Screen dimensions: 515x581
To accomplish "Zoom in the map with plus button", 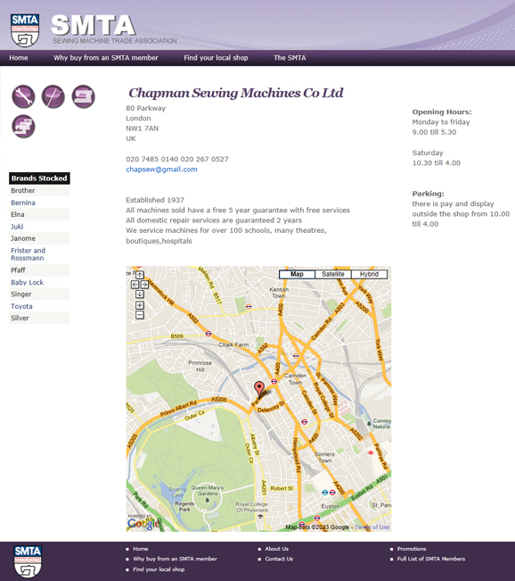I will pos(140,305).
